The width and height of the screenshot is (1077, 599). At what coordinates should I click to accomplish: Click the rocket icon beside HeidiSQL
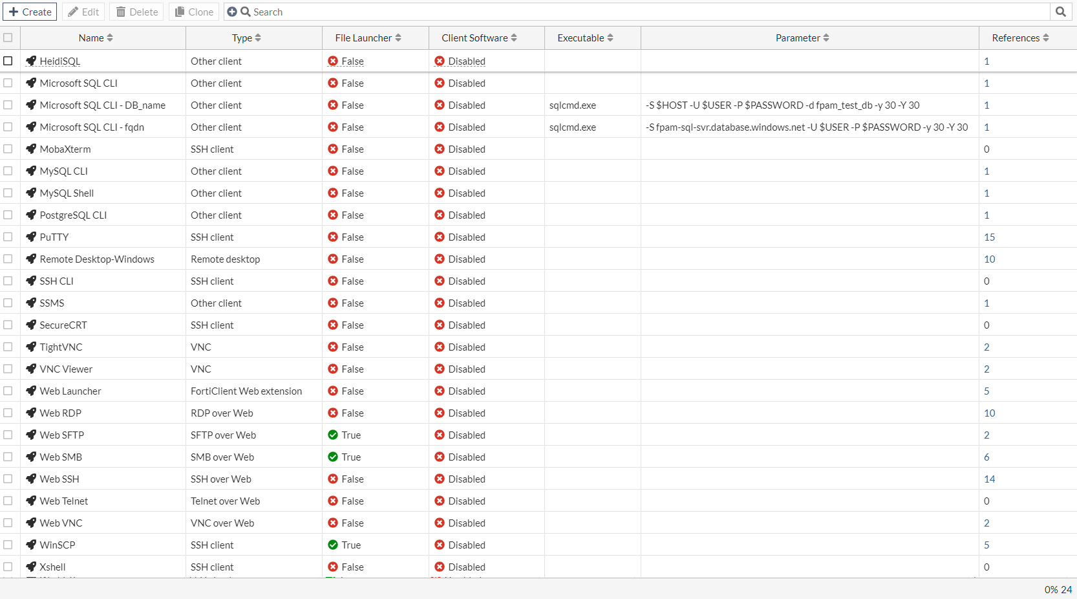point(30,61)
